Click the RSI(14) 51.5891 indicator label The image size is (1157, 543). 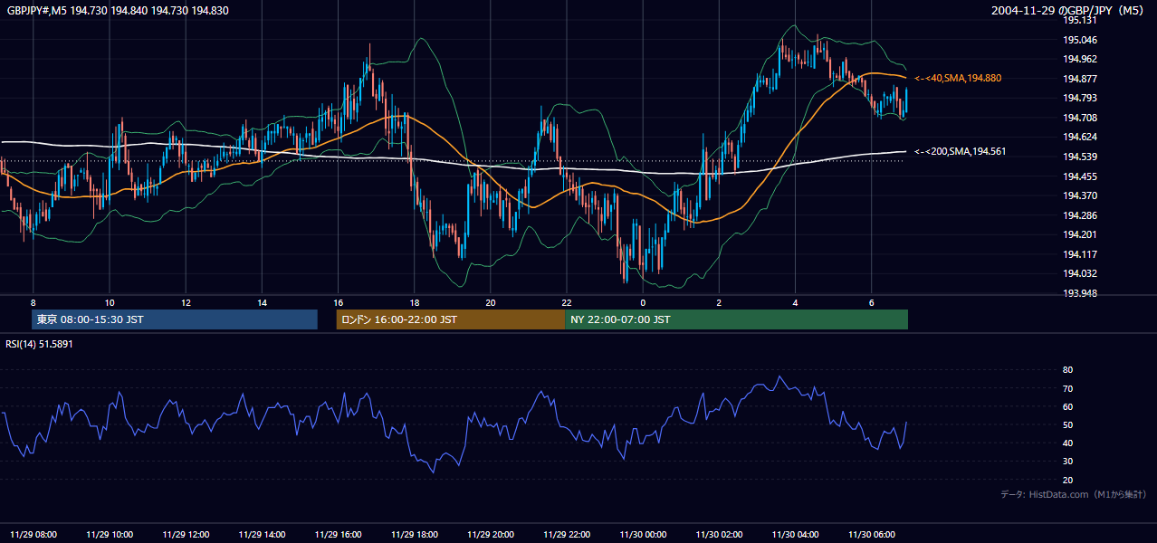click(39, 344)
